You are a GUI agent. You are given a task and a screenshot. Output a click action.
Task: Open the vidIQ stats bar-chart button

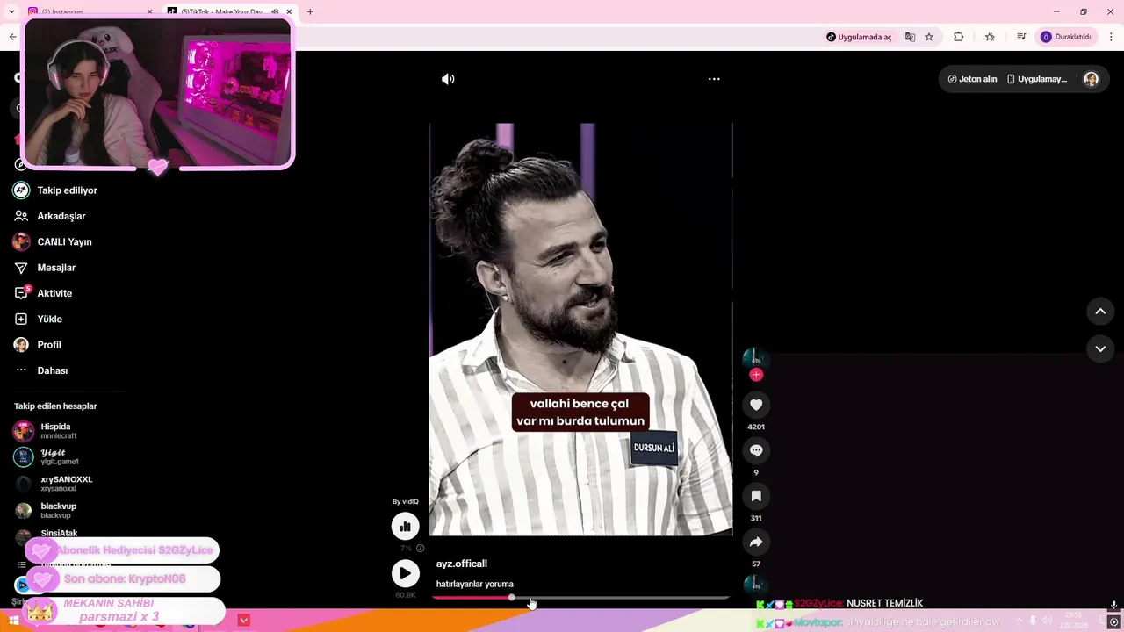(405, 526)
